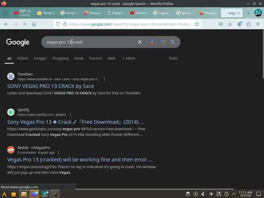The image size is (264, 198).
Task: Switch to the Temp Mail browser tab
Action: click(46, 13)
